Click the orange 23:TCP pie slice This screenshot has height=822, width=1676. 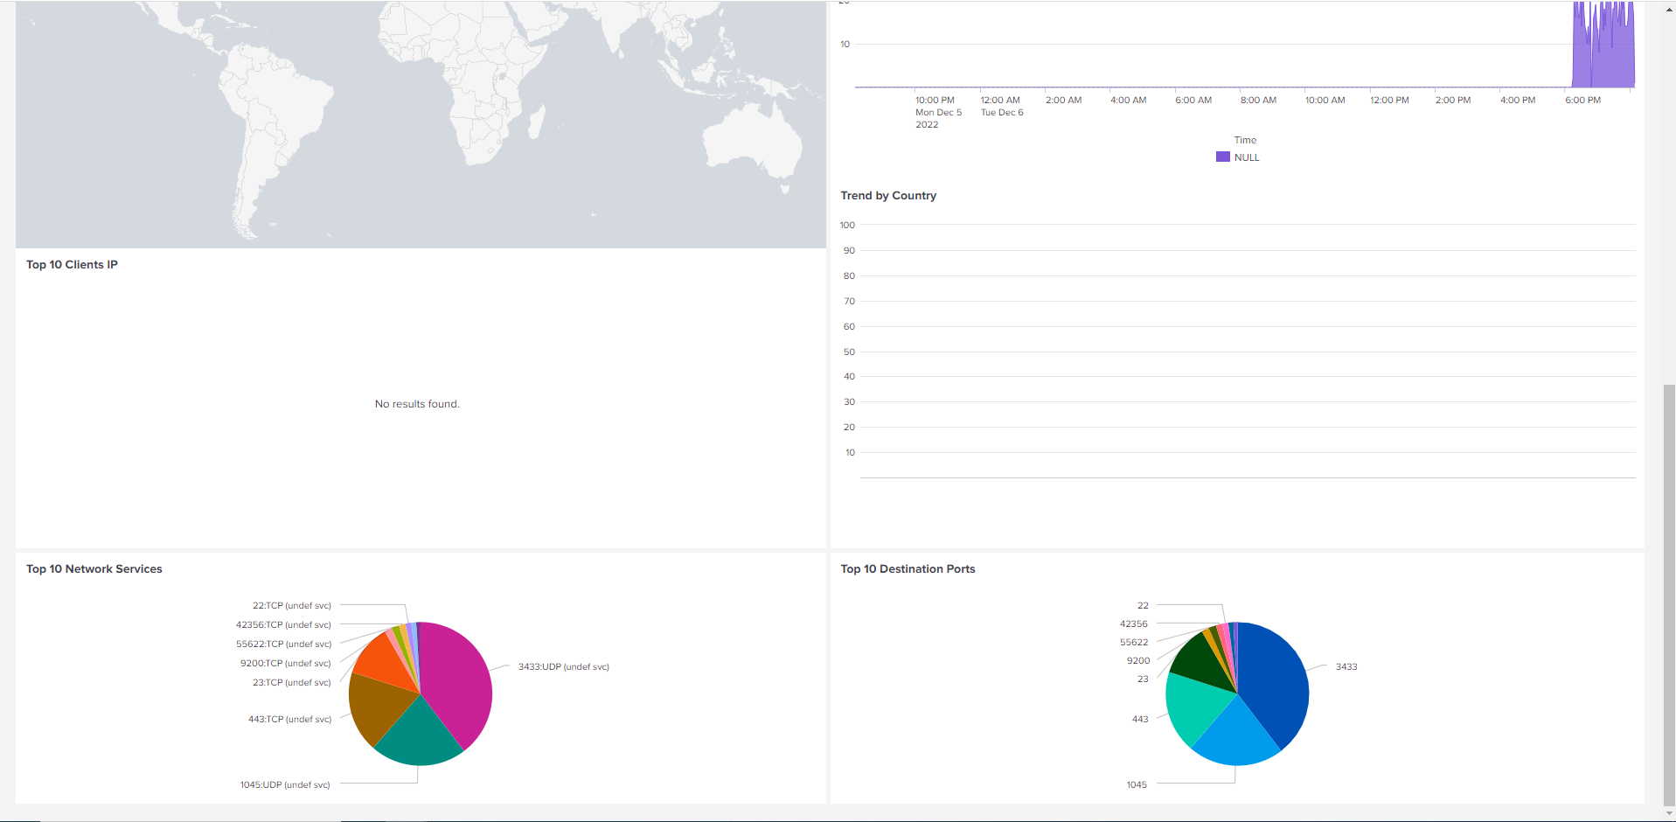click(385, 660)
